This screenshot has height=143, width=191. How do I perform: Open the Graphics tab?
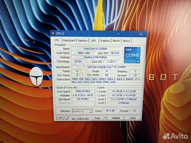[x=105, y=41]
